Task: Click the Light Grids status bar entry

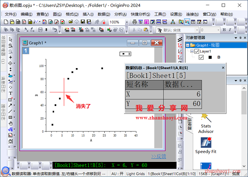Action: [x=136, y=174]
